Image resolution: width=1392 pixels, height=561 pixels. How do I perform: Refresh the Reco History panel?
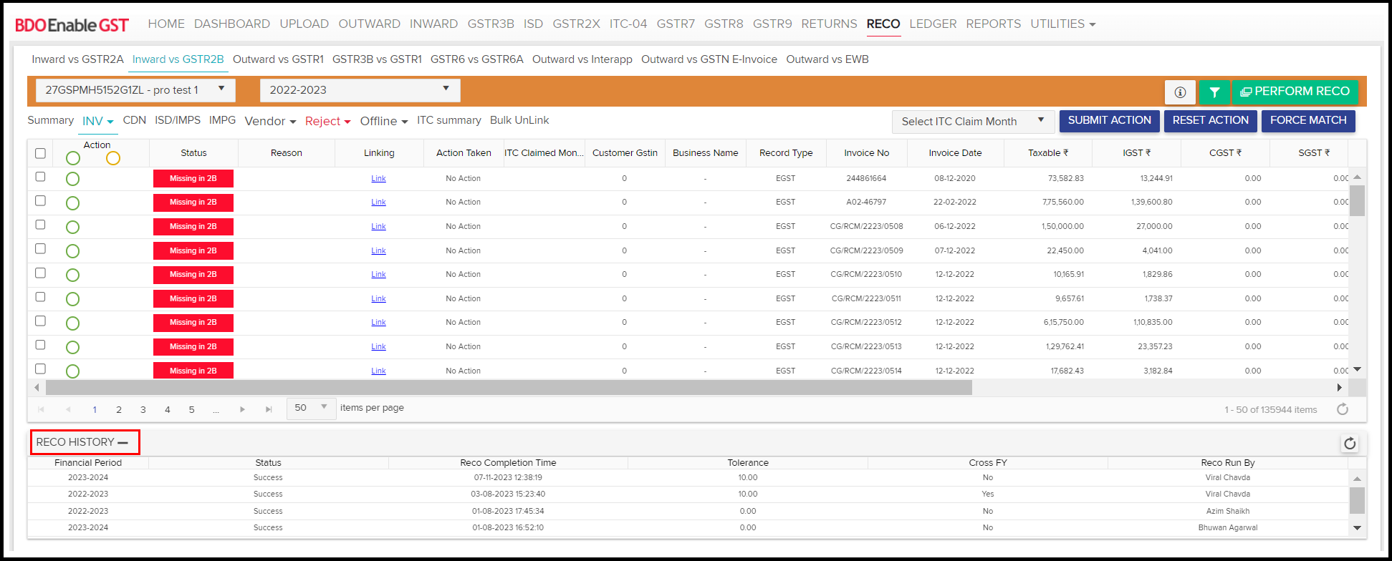coord(1350,444)
